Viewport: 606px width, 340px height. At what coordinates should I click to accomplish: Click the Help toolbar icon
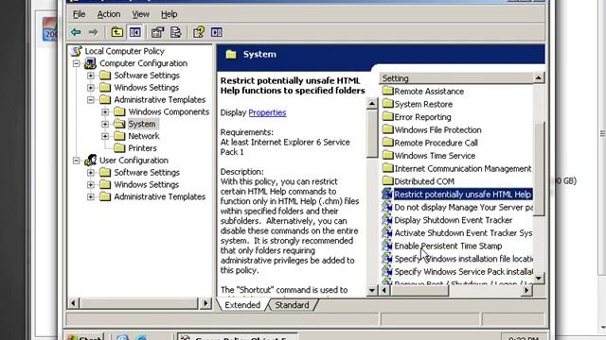click(x=199, y=32)
